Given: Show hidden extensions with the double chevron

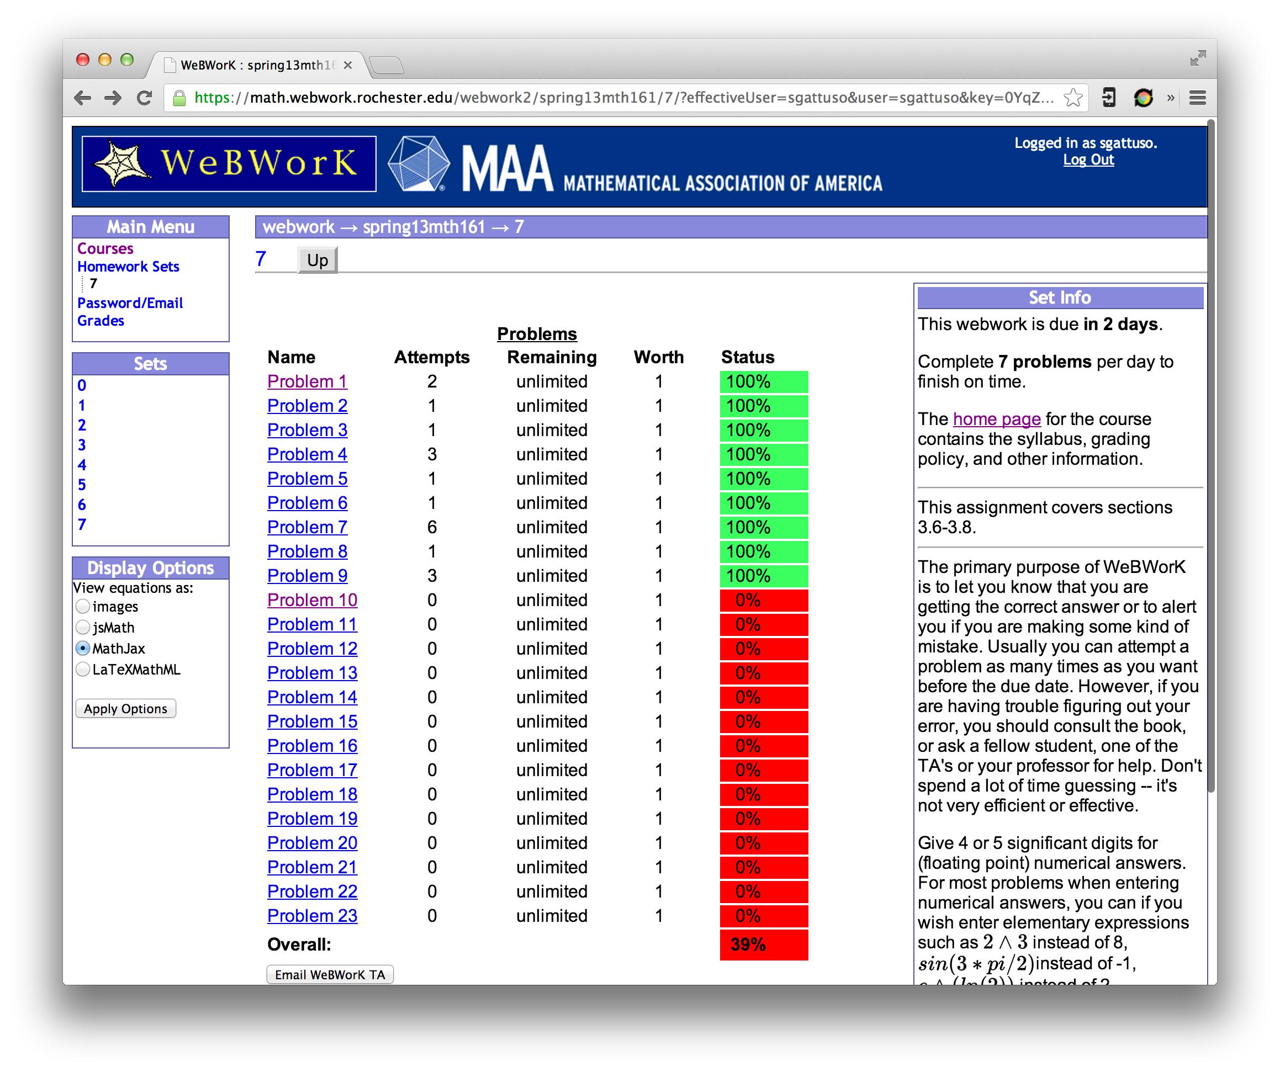Looking at the screenshot, I should pyautogui.click(x=1170, y=98).
